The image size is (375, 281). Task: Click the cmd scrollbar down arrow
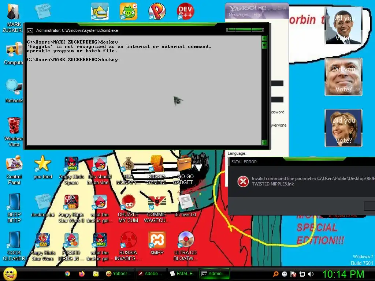click(x=264, y=143)
